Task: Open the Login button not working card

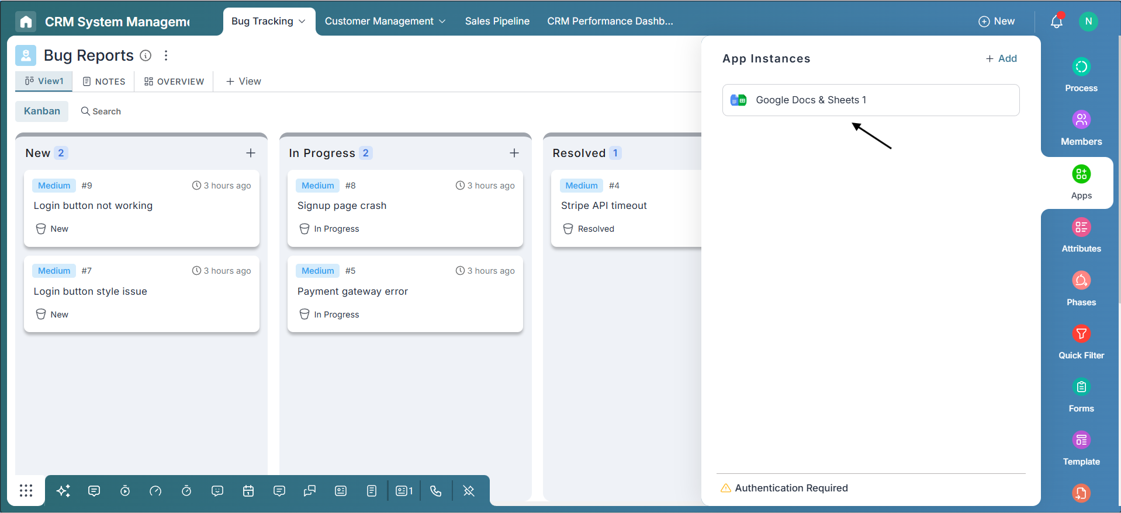Action: 141,208
